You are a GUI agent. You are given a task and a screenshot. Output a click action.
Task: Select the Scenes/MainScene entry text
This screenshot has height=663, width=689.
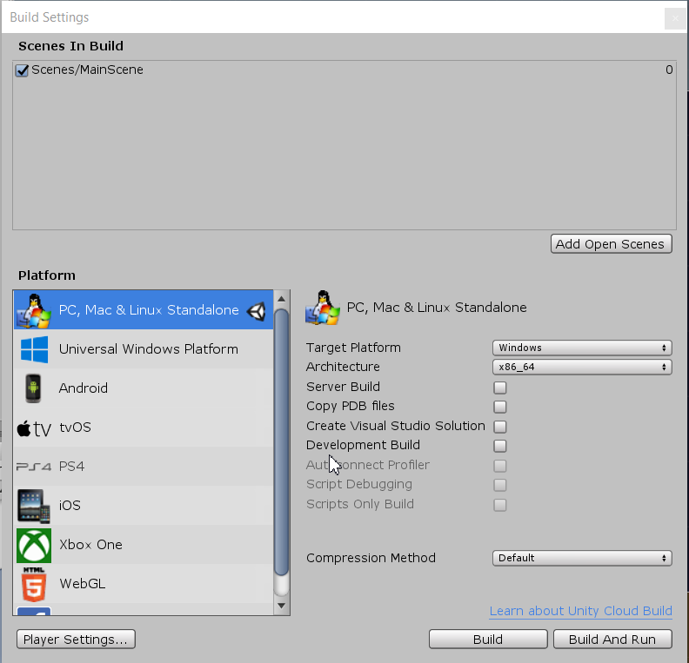(x=87, y=70)
